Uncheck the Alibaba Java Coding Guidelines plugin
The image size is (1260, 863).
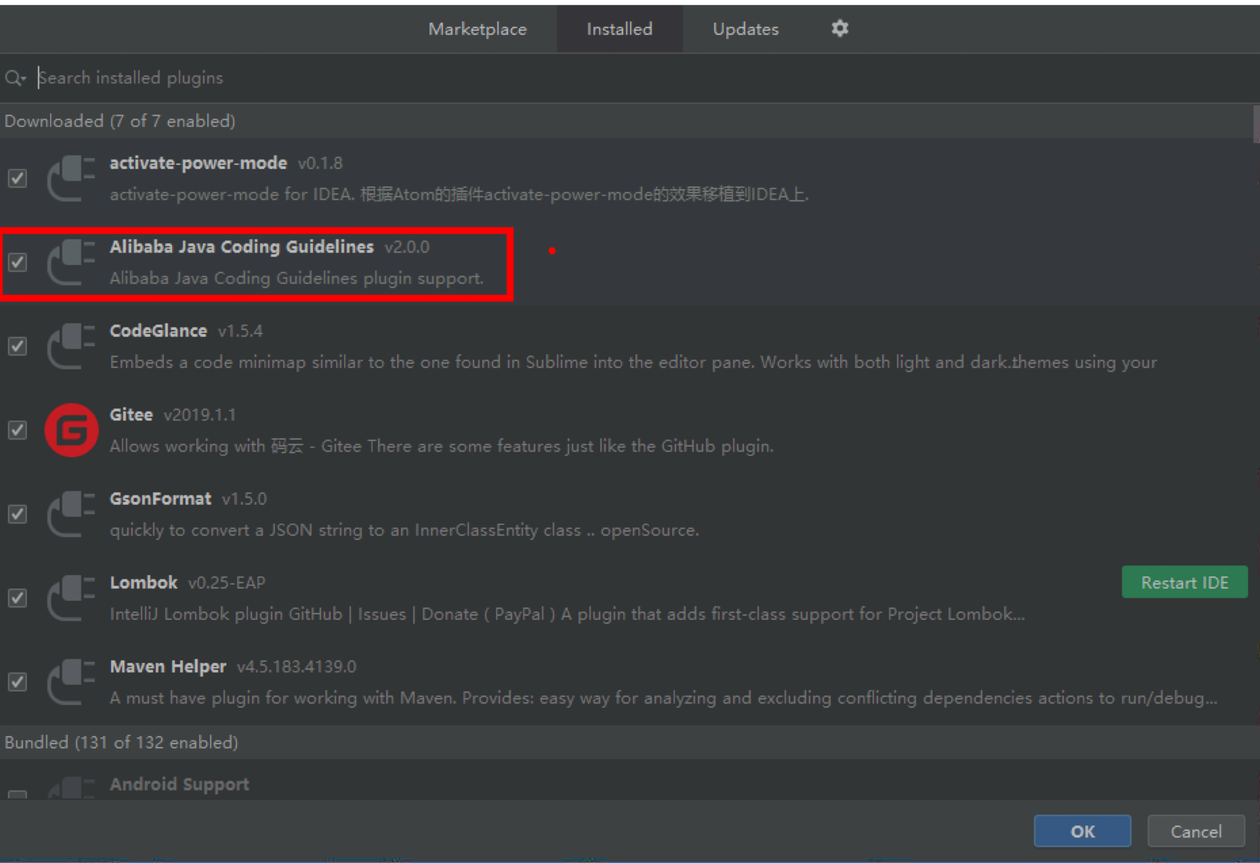17,262
